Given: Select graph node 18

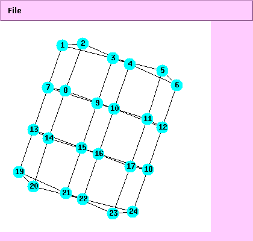Looking at the screenshot, I should pyautogui.click(x=148, y=169).
